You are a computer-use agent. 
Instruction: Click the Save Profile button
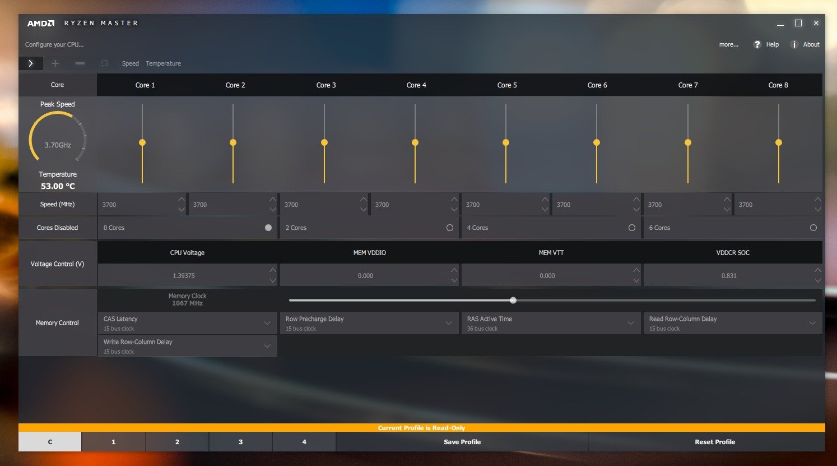coord(462,442)
